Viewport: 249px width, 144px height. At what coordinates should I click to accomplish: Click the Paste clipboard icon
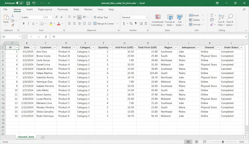click(x=6, y=17)
